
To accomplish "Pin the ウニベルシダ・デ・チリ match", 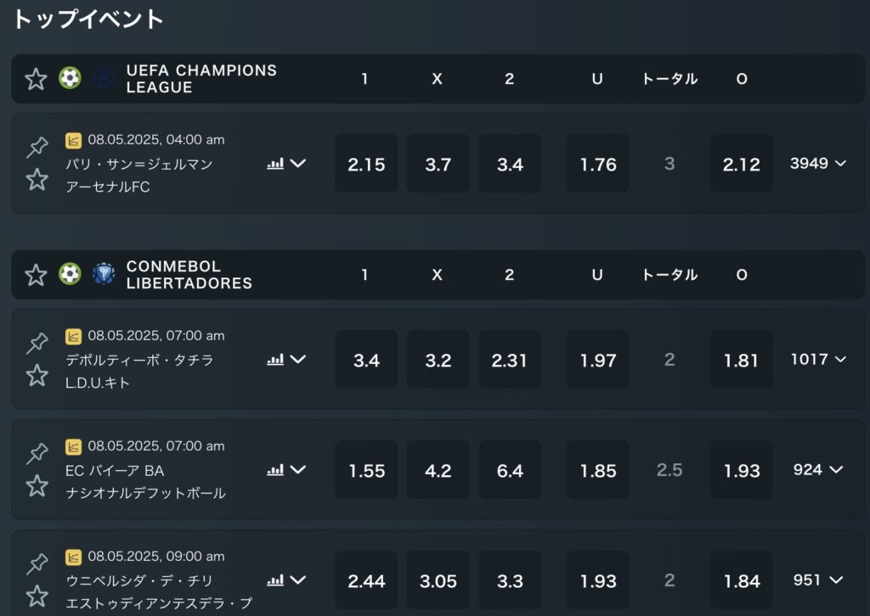I will pos(37,563).
